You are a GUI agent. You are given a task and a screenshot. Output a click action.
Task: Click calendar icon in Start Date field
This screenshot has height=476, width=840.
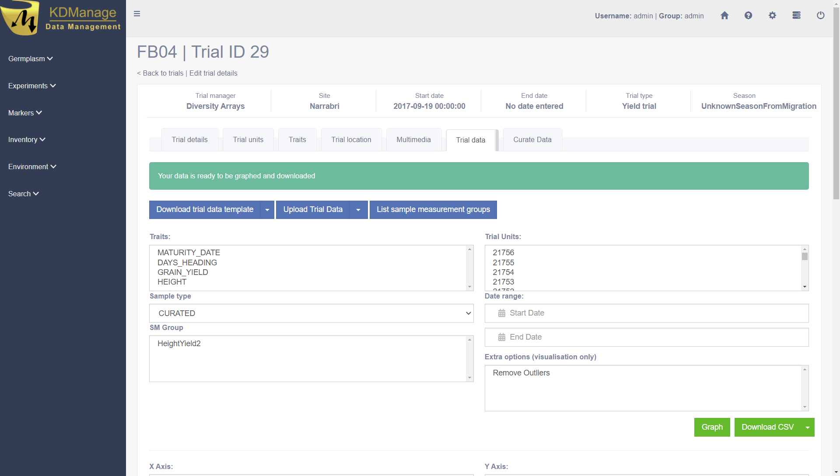click(x=502, y=313)
